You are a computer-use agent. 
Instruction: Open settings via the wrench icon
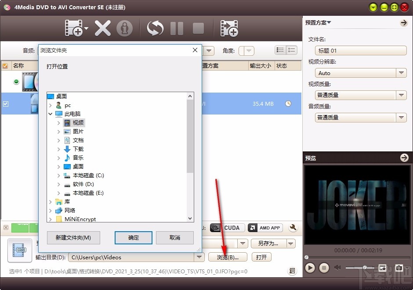(293, 228)
